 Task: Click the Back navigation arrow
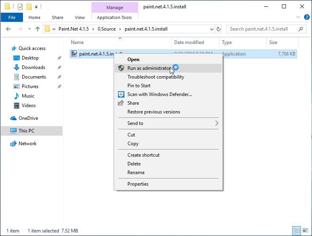pos(8,29)
